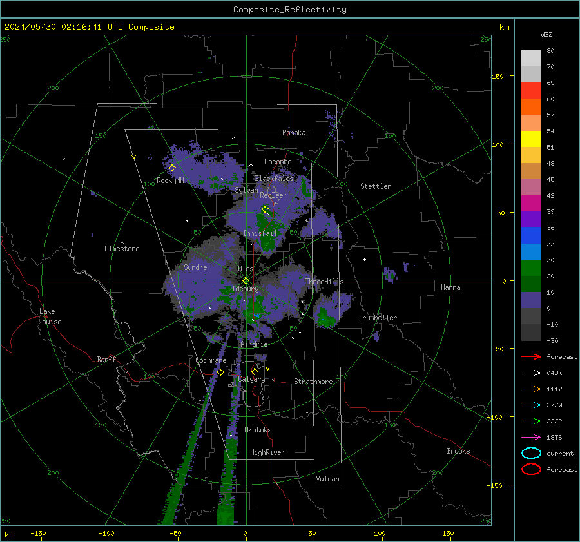
Task: Click the red forecast arrow in legend
Action: pos(531,356)
